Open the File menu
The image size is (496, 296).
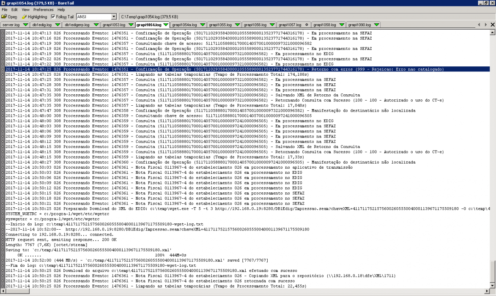[x=4, y=10]
